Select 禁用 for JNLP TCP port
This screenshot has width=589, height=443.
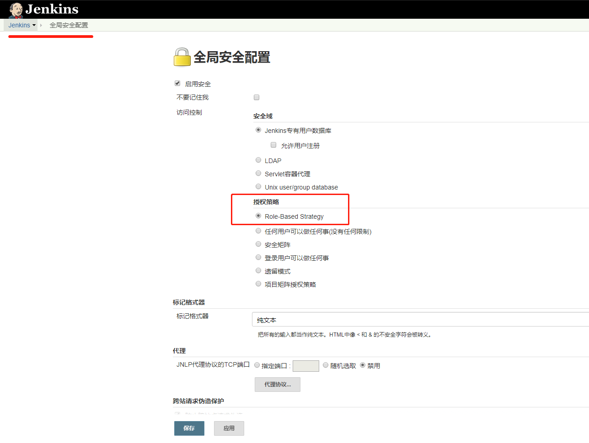363,365
